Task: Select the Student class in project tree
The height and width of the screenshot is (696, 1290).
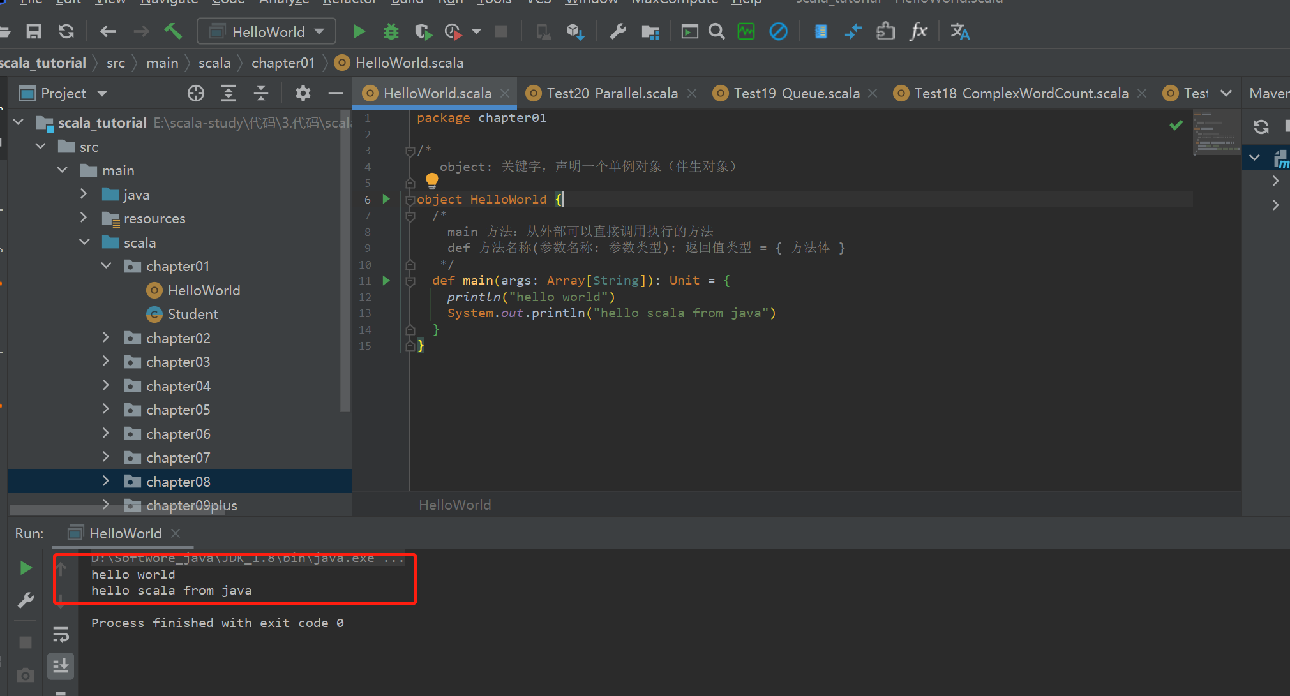Action: click(x=193, y=314)
